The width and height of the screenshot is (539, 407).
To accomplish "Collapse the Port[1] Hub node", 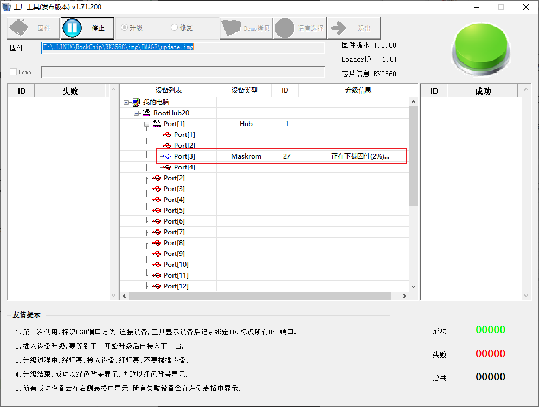I will 147,124.
